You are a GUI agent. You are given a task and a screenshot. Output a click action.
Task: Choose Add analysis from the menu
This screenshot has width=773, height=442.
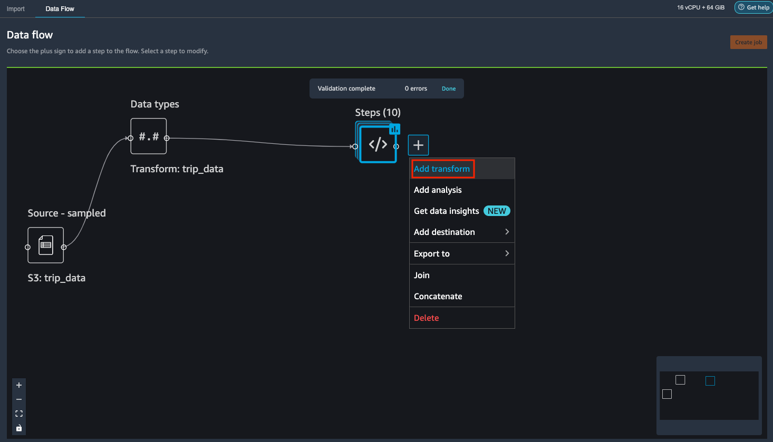[x=437, y=190]
